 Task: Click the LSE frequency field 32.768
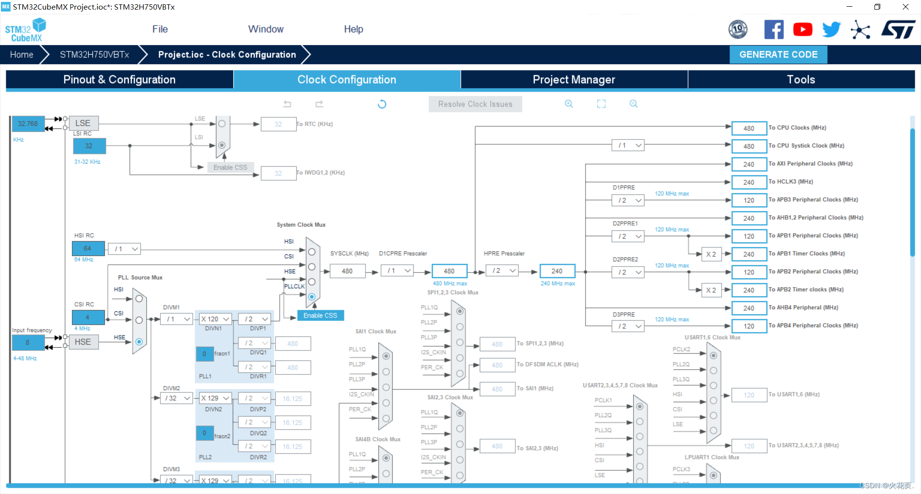28,124
